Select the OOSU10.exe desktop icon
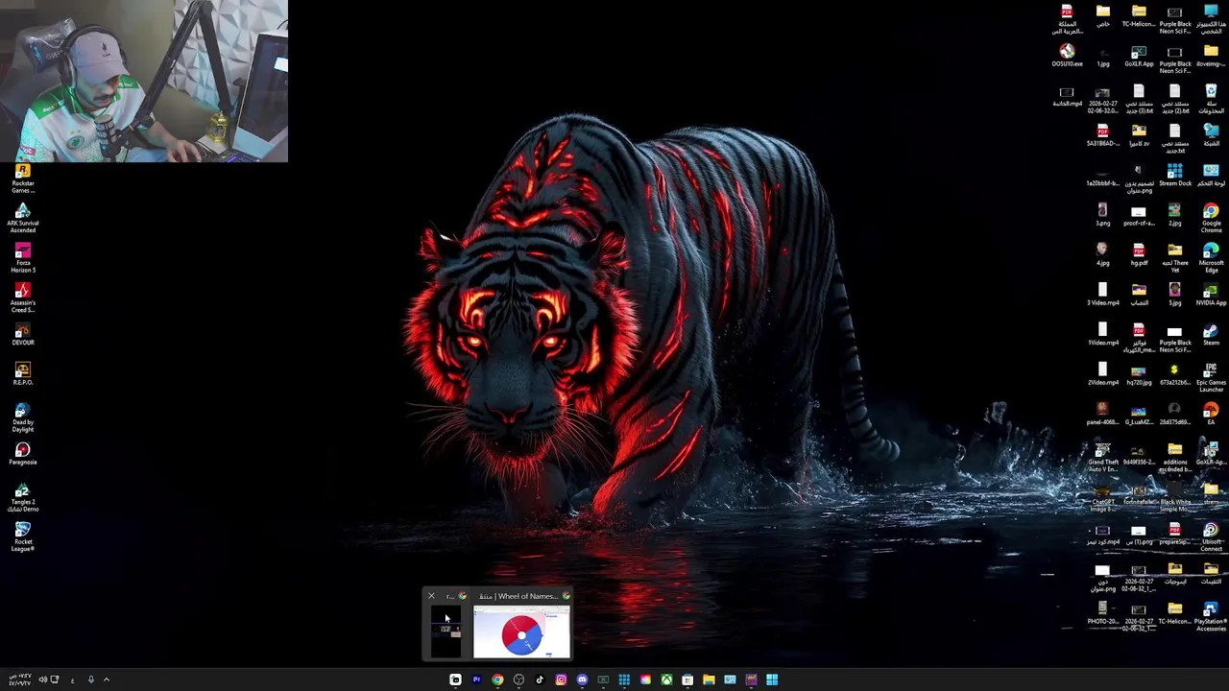 (x=1067, y=56)
